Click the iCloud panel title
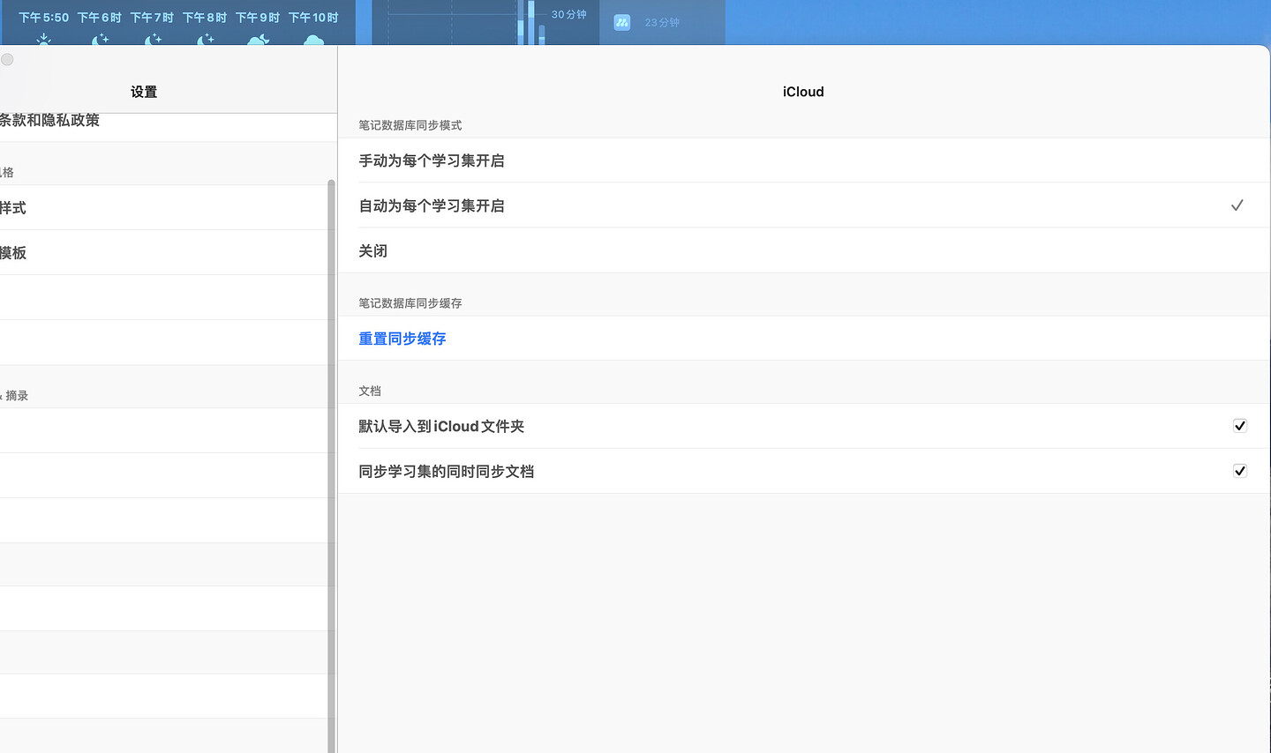The width and height of the screenshot is (1271, 753). (803, 92)
